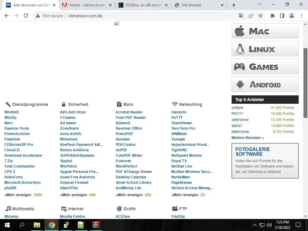
Task: Open the Google Translate page icon
Action: click(x=241, y=16)
